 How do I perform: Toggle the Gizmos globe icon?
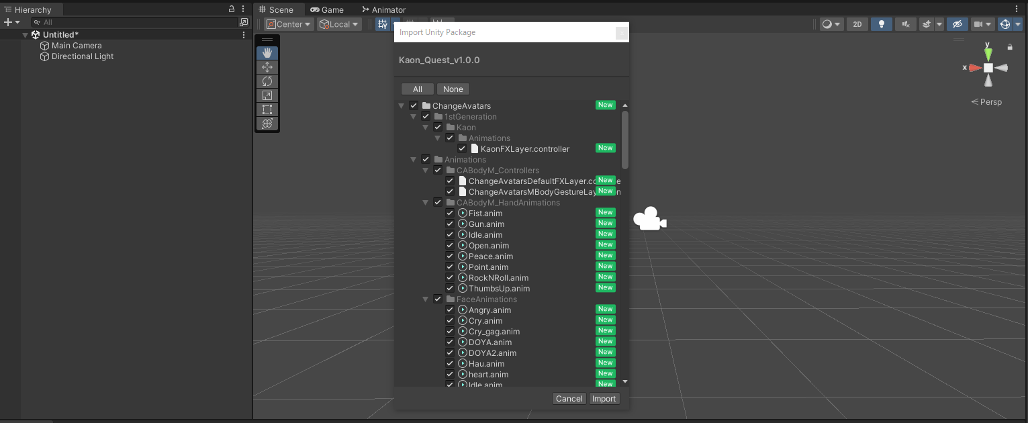click(x=1005, y=24)
